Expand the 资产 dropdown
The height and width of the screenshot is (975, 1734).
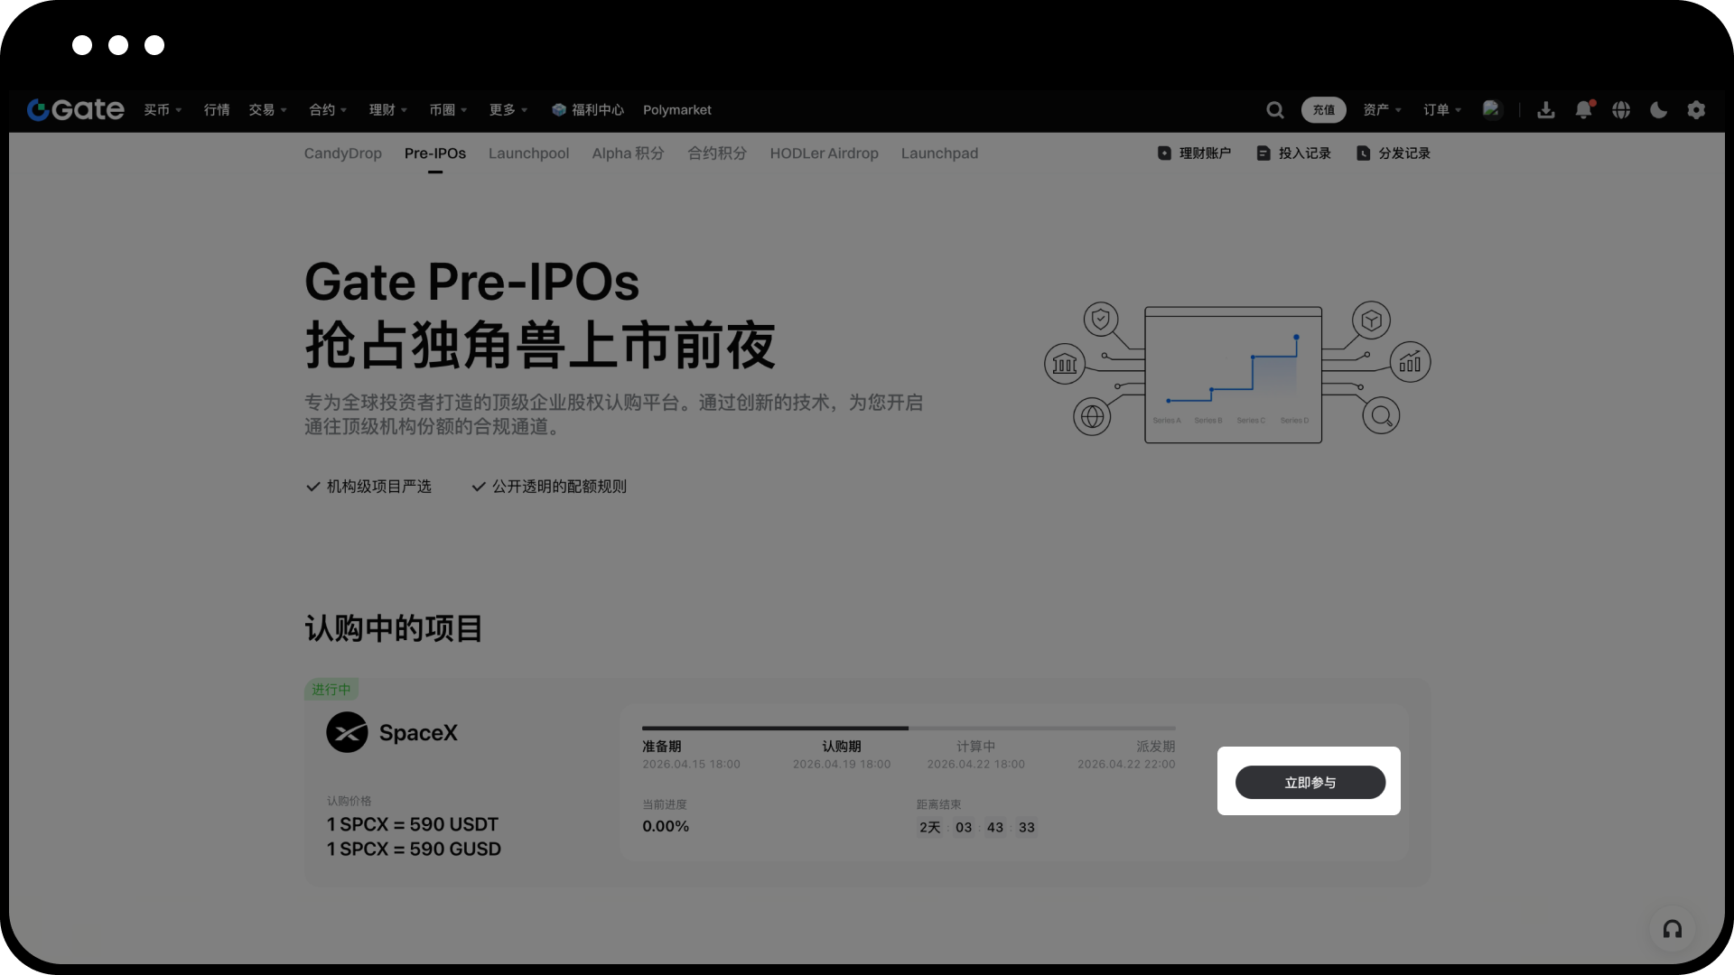point(1382,110)
